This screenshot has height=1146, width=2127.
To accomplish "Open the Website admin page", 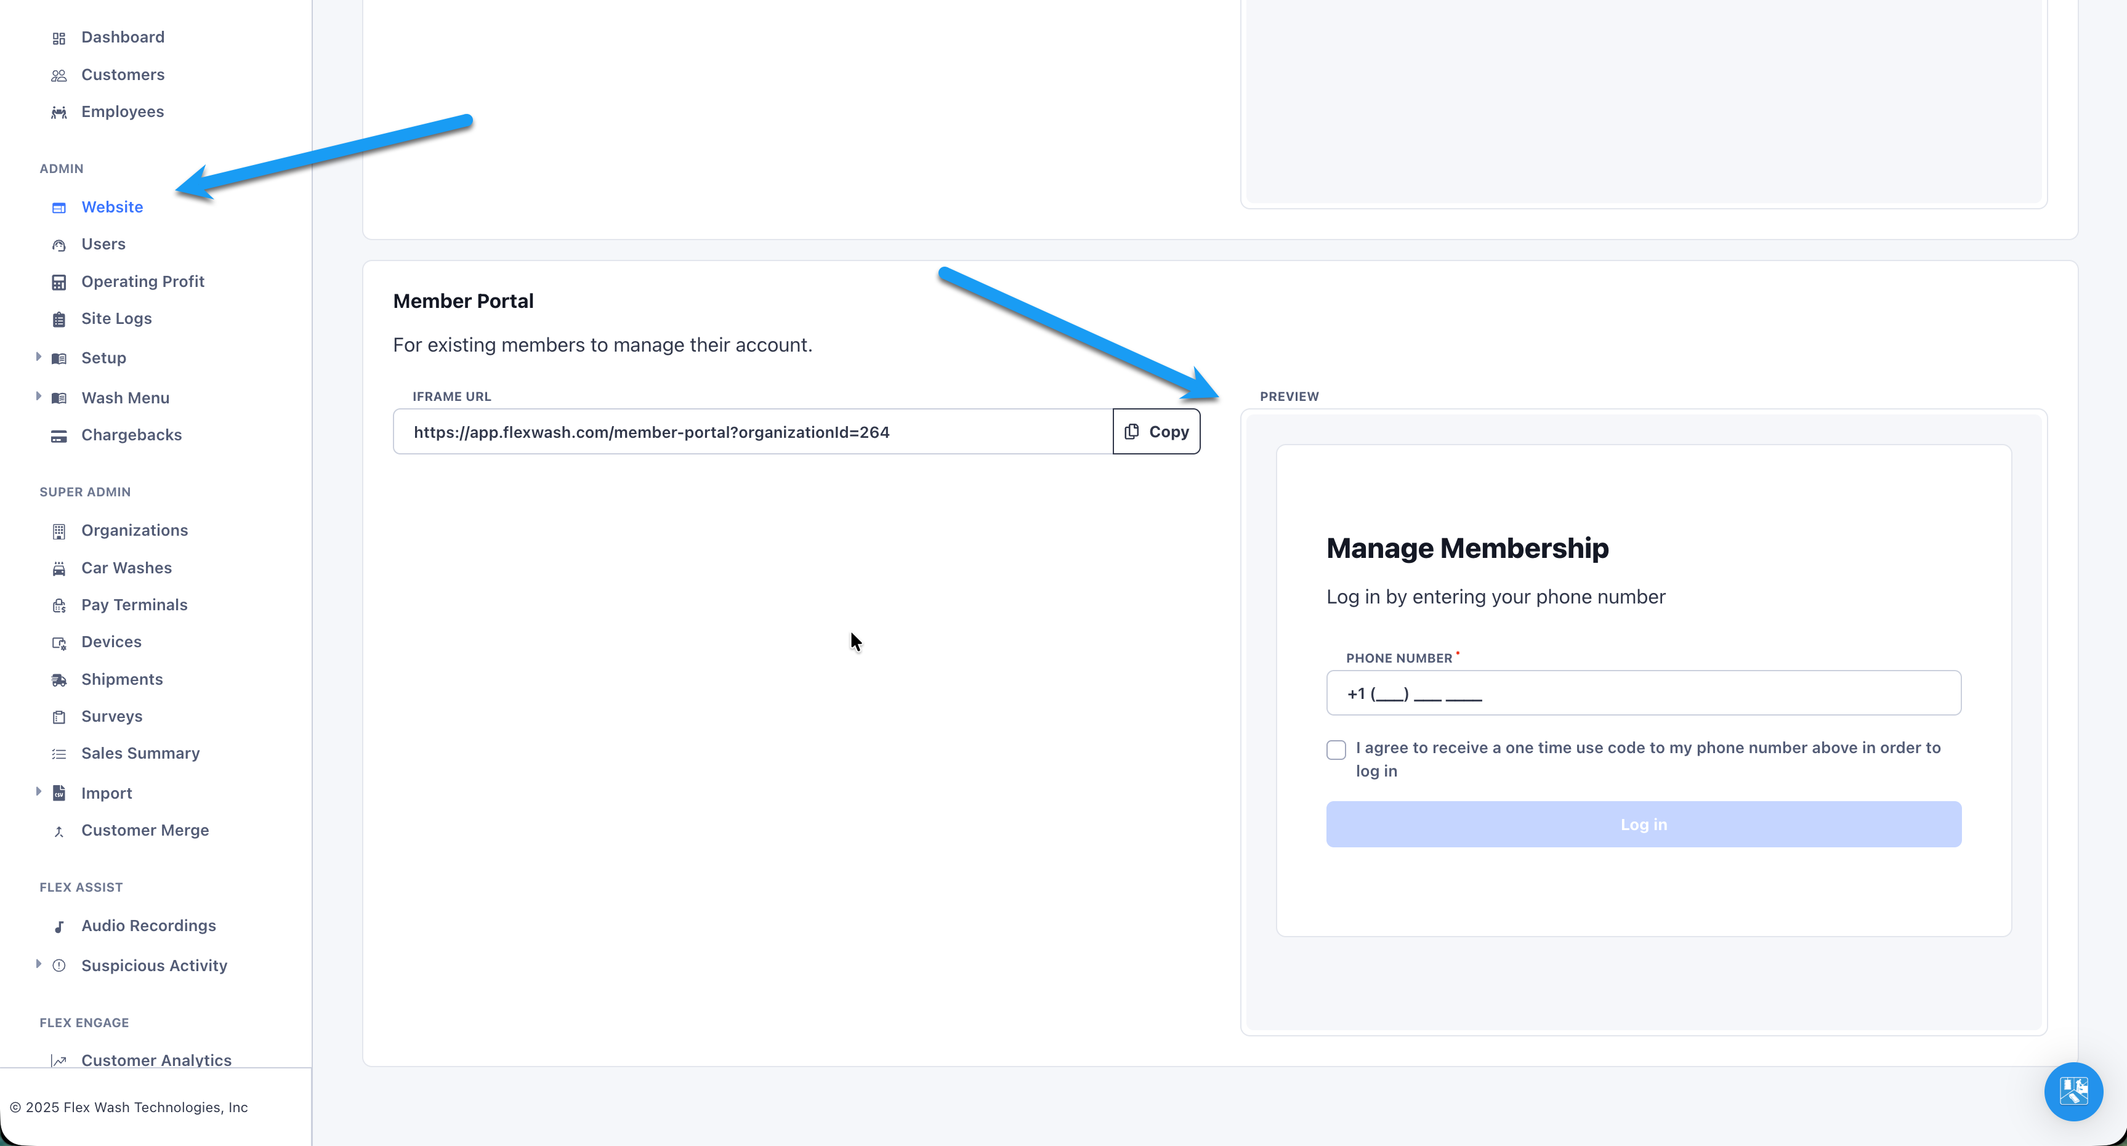I will click(111, 208).
